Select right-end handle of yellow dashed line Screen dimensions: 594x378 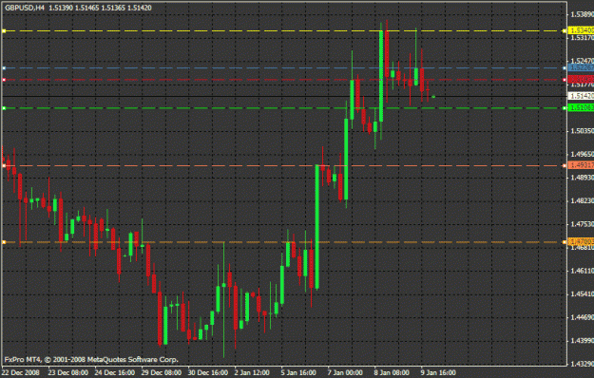pyautogui.click(x=565, y=31)
